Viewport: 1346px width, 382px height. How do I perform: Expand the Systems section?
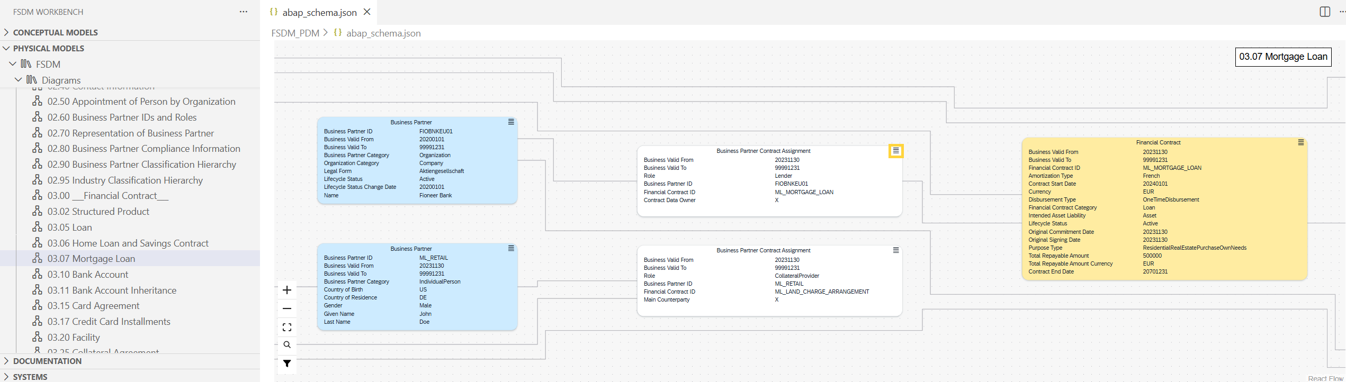[x=6, y=377]
